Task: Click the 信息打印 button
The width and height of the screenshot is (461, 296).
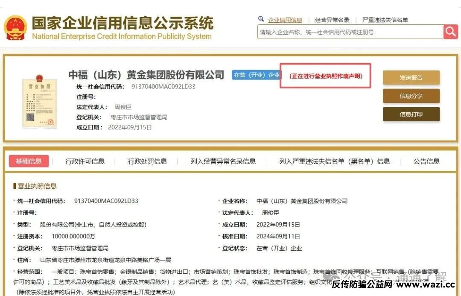Action: 411,114
